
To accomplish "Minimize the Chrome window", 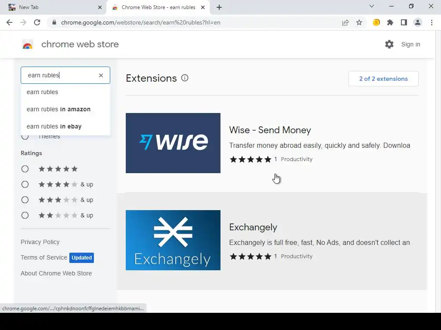I will pyautogui.click(x=391, y=6).
